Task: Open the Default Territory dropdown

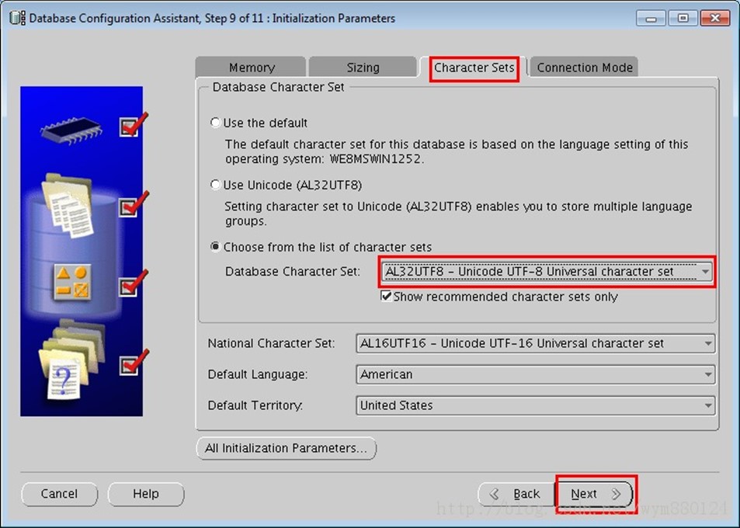Action: (535, 406)
